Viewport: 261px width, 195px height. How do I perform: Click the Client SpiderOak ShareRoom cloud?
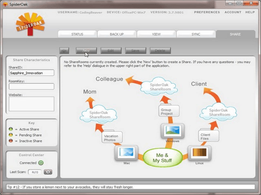(x=218, y=112)
